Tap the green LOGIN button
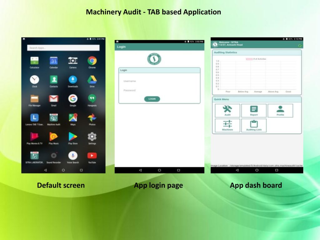Screen dimensions: 320x240 coord(152,99)
